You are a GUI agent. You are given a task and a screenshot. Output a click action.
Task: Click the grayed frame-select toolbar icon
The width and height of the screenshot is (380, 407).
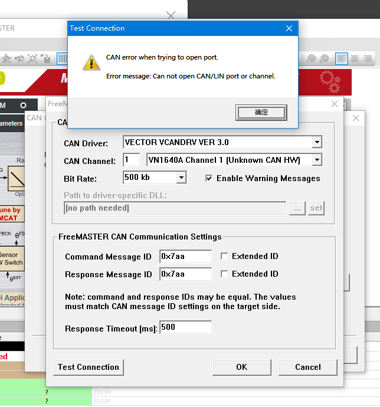pos(32,58)
